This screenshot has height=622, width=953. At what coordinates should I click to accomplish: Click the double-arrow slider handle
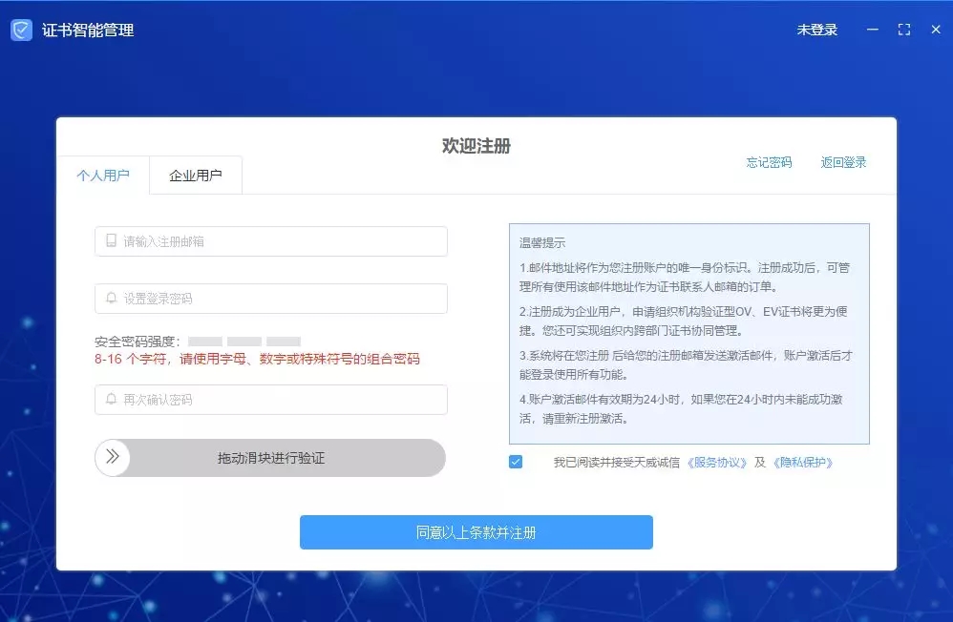coord(113,457)
